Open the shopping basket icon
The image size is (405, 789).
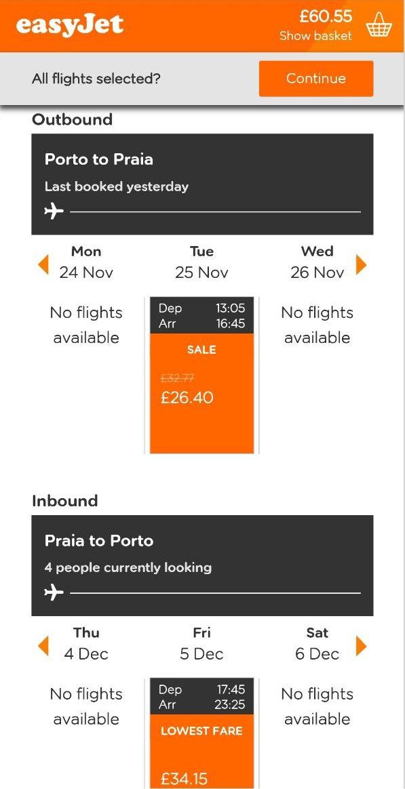coord(379,25)
